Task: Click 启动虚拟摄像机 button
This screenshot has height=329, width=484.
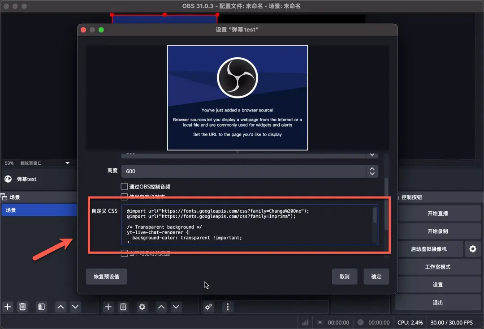Action: 429,249
